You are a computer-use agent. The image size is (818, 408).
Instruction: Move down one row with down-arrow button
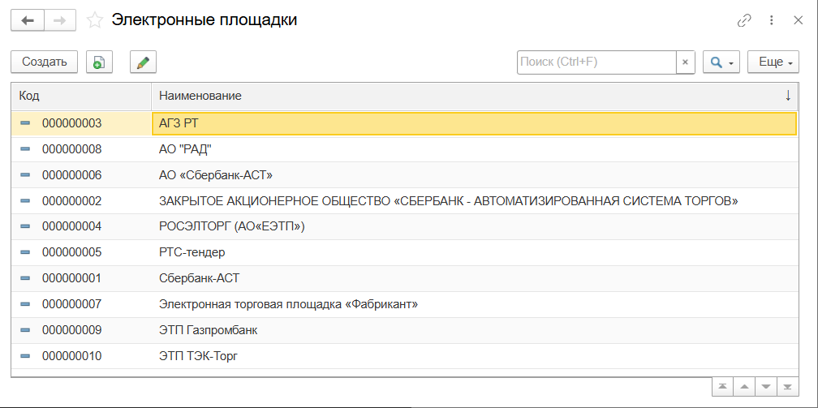(766, 387)
